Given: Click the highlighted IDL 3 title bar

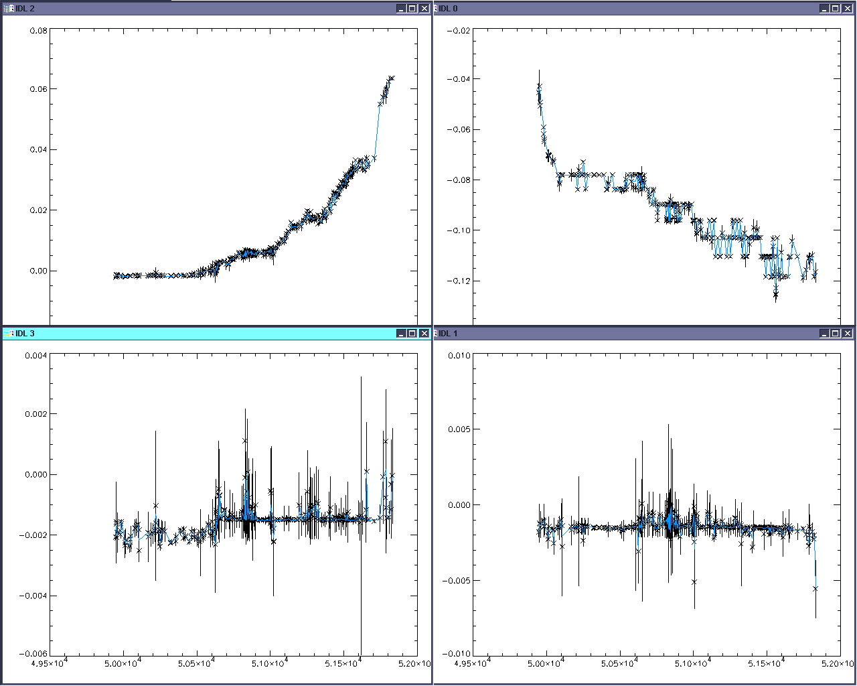Looking at the screenshot, I should (x=201, y=334).
